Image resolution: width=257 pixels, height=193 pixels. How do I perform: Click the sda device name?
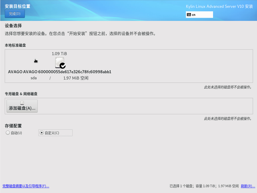tap(34, 78)
